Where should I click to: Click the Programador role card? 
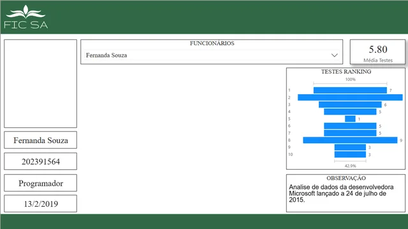click(40, 183)
